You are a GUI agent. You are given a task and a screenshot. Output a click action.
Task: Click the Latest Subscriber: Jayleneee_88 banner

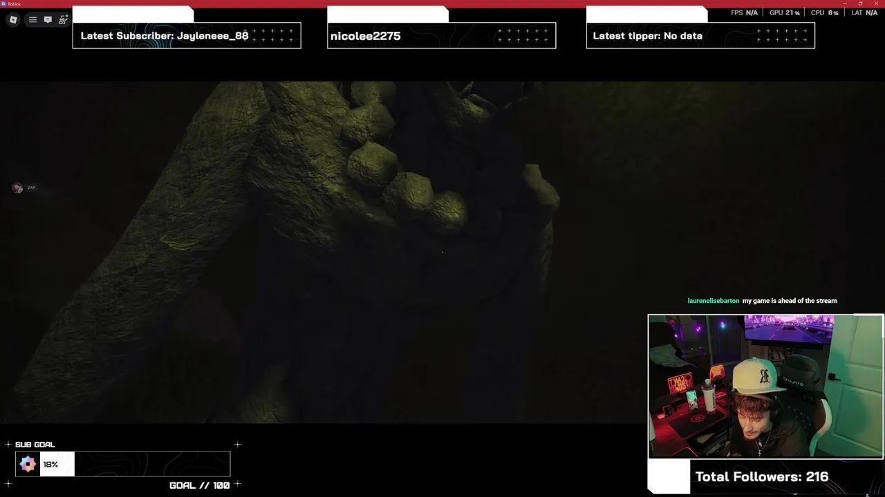pos(187,36)
